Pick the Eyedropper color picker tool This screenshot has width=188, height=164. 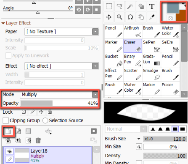click(152, 17)
